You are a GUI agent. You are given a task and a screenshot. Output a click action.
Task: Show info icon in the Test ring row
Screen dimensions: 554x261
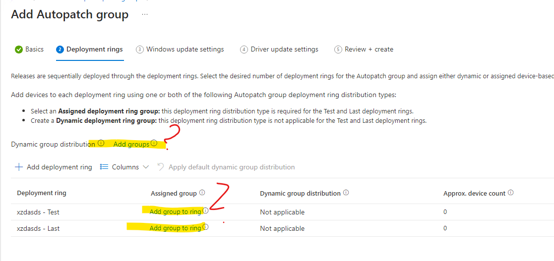[206, 211]
